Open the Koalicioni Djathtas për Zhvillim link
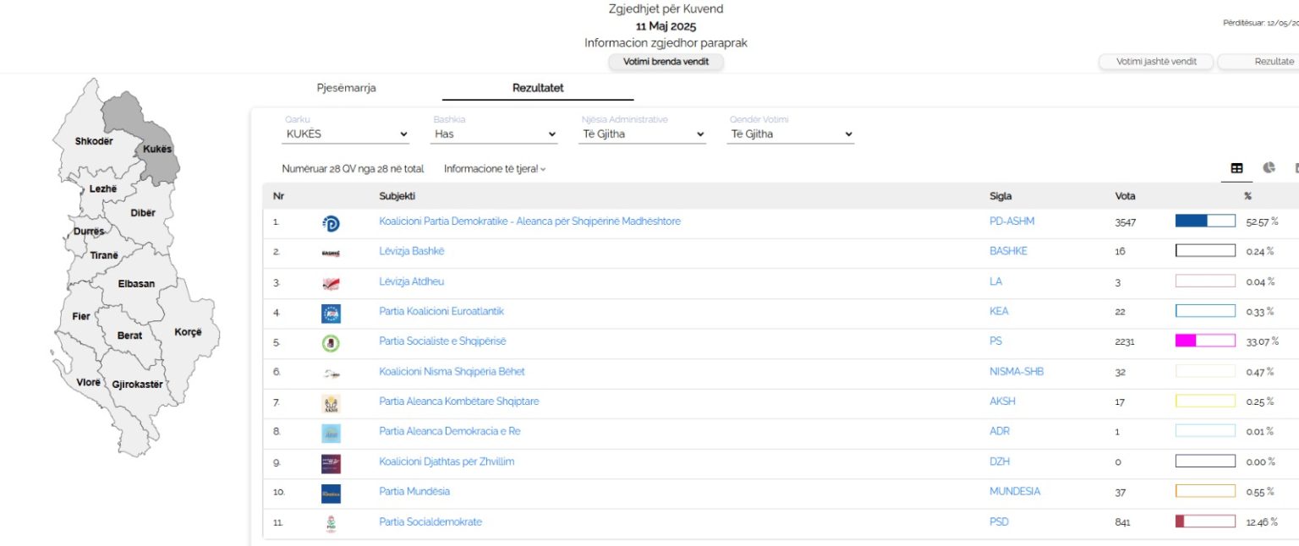This screenshot has height=546, width=1299. point(447,461)
